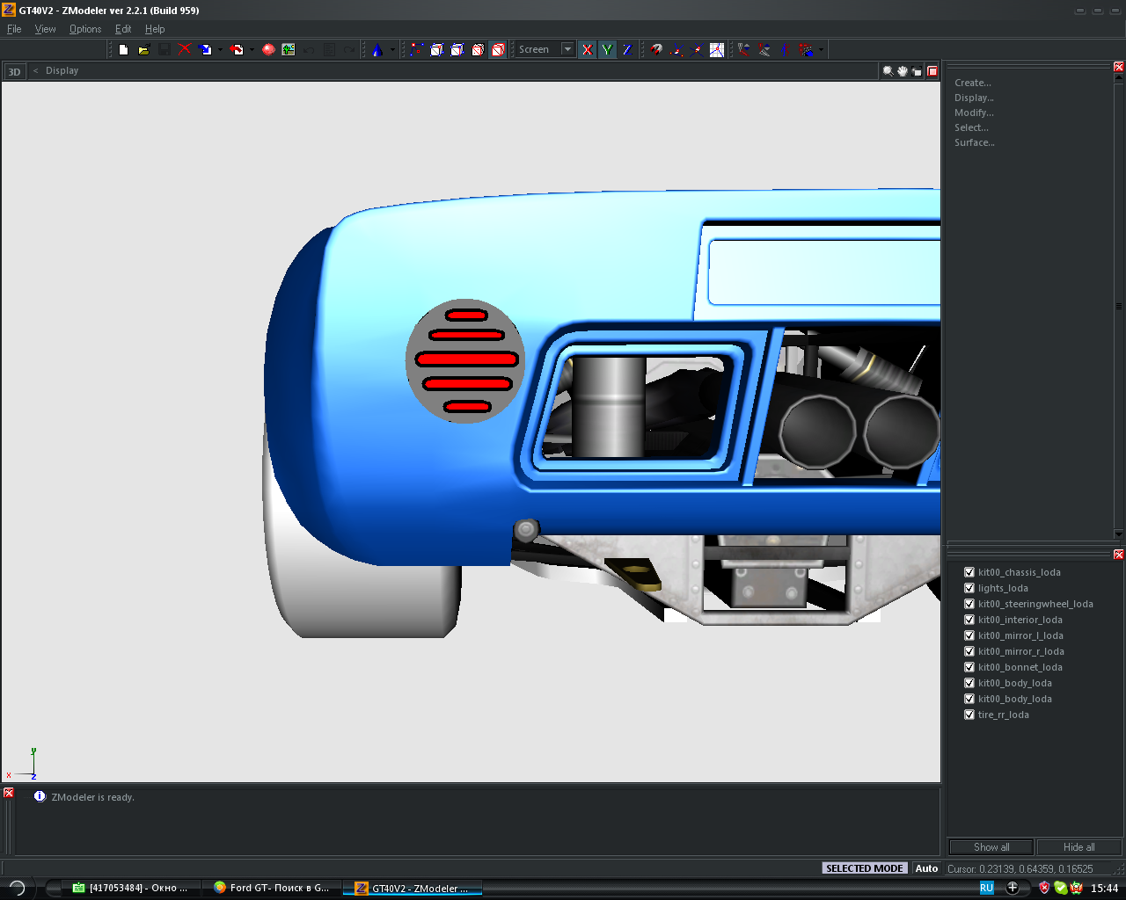Viewport: 1126px width, 900px height.
Task: Uncheck kit00_bonnet_loda checkbox
Action: 969,667
